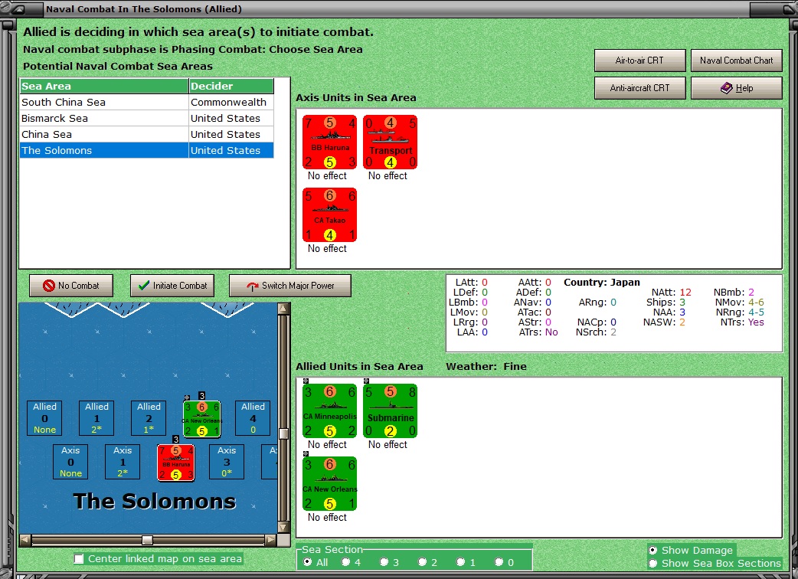Click the Weather: Fine label
Viewport: 798px width, 579px height.
pos(486,367)
